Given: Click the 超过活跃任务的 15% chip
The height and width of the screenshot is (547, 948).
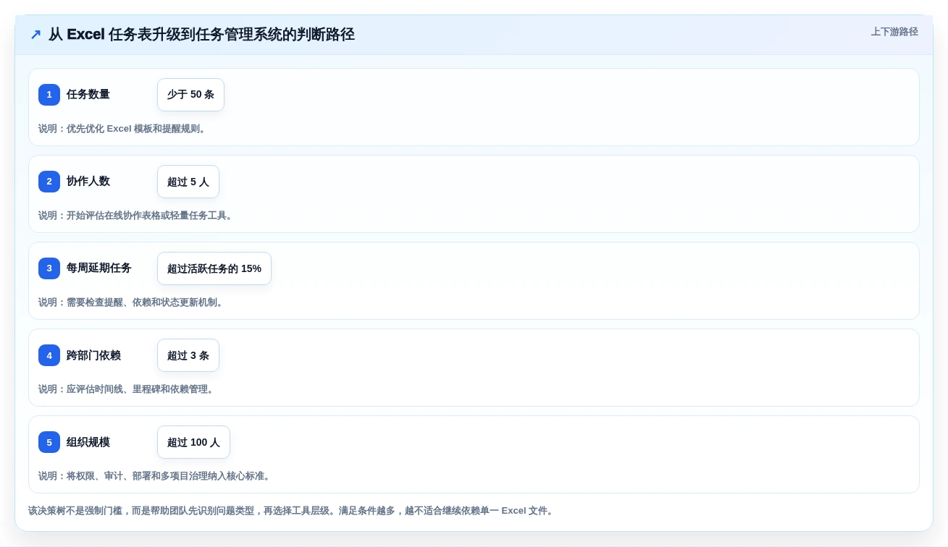Looking at the screenshot, I should point(214,268).
